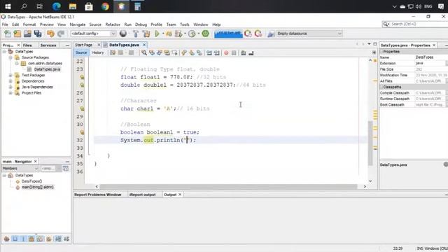Click the datasource wizard icon left of Empty datasource
Viewport: 448px width, 252px height.
271,34
